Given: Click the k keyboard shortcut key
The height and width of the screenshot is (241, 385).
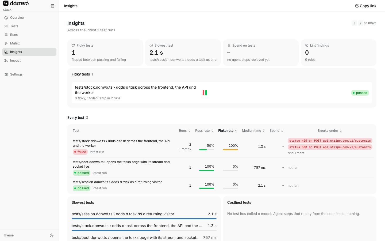Looking at the screenshot, I should tap(360, 23).
